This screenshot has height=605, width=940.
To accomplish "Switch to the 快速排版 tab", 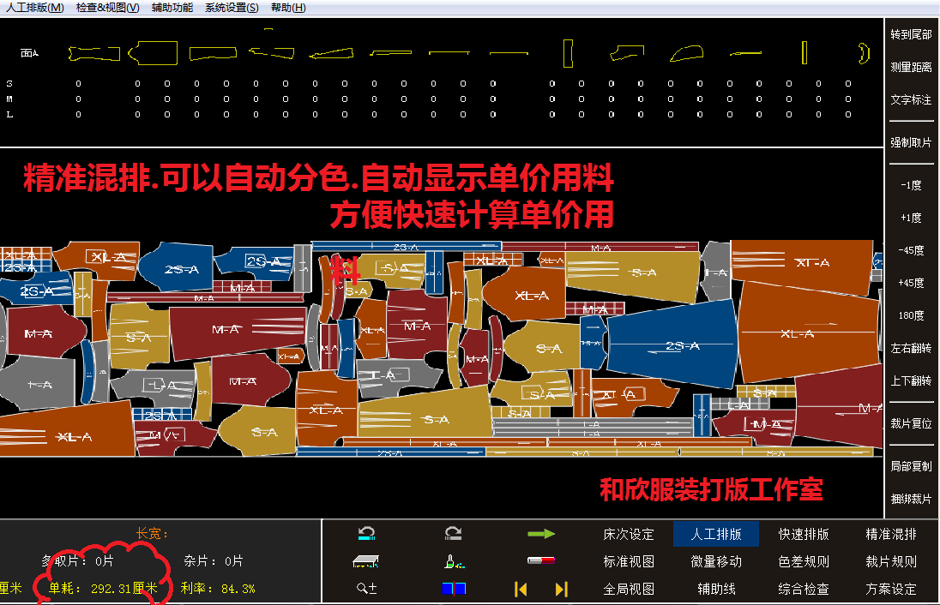I will 803,533.
